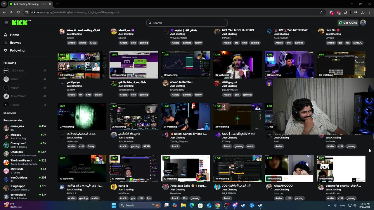
Task: Click the 'anime' tag under Z3Z31
Action: (83, 43)
